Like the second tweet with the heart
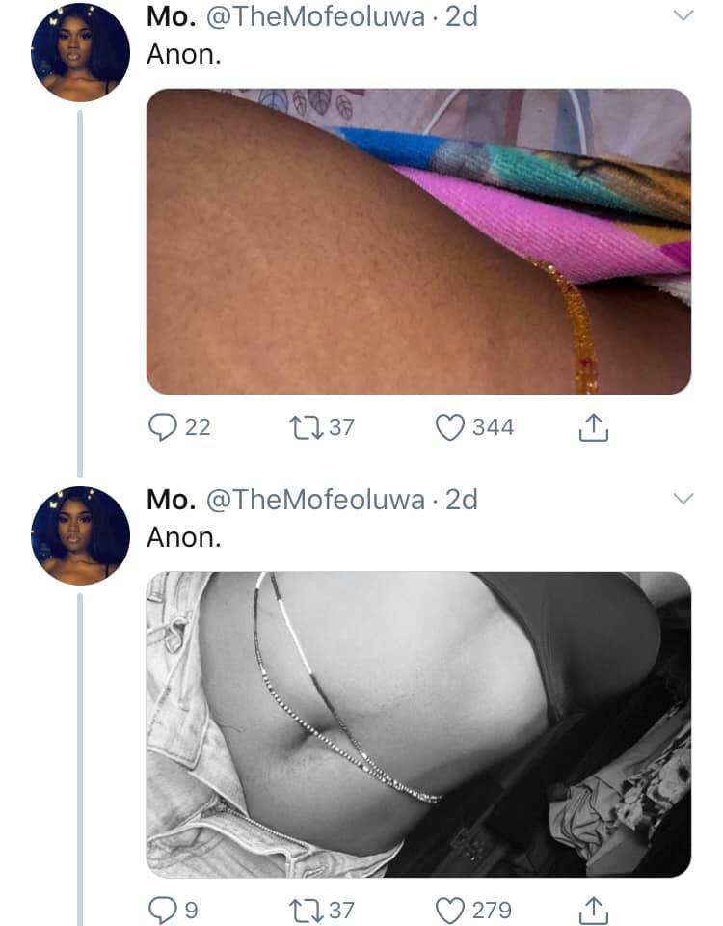Image resolution: width=723 pixels, height=926 pixels. tap(453, 907)
